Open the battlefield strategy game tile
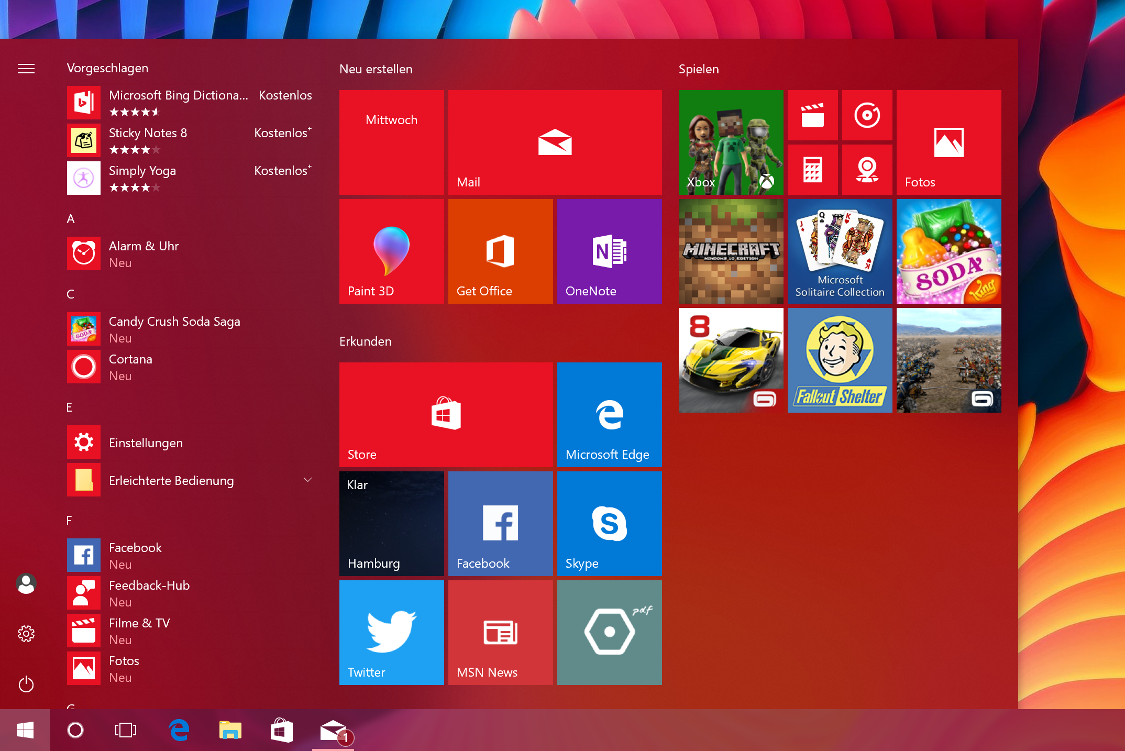1125x751 pixels. tap(949, 360)
